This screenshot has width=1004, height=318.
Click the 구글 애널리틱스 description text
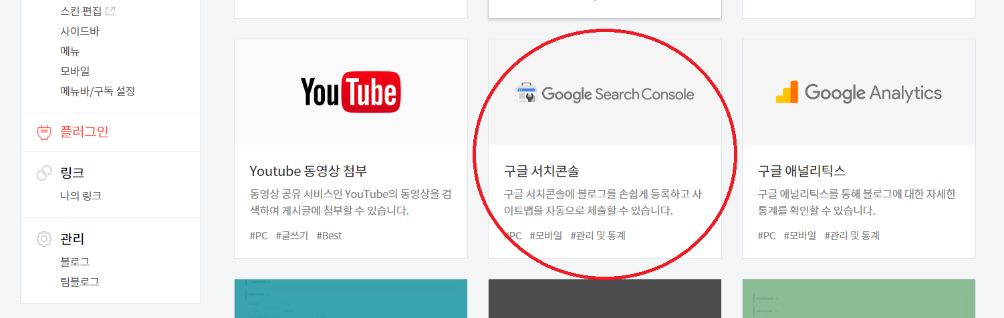click(857, 203)
